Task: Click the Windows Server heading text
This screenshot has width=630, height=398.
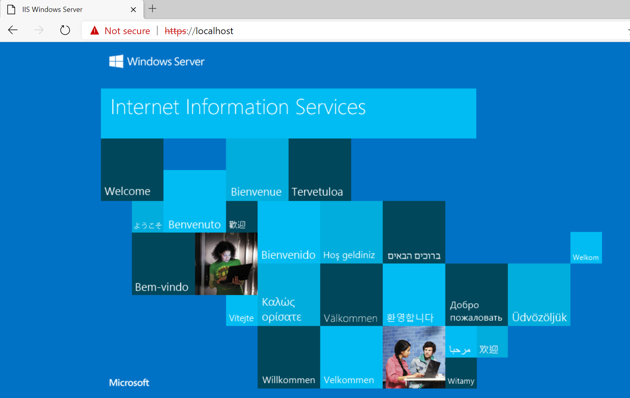Action: [166, 62]
